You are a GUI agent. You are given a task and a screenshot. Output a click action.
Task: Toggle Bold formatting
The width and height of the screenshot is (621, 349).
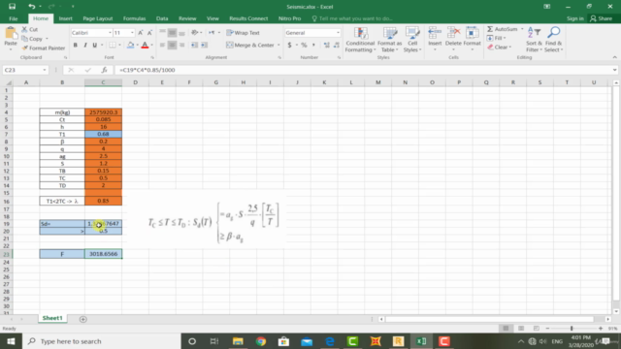(76, 46)
